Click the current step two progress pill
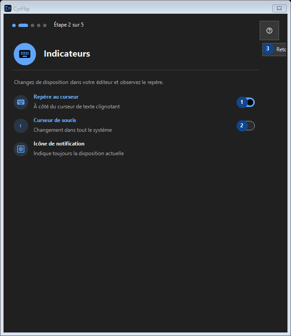This screenshot has width=291, height=336. (23, 25)
